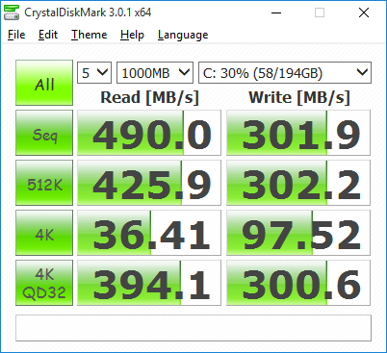This screenshot has width=387, height=353.
Task: Click the Seq read result 490.0
Action: click(149, 133)
